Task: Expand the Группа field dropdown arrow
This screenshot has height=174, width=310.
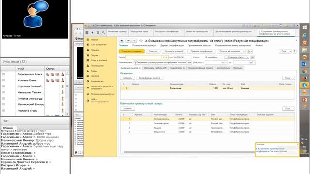Action: tap(163, 57)
